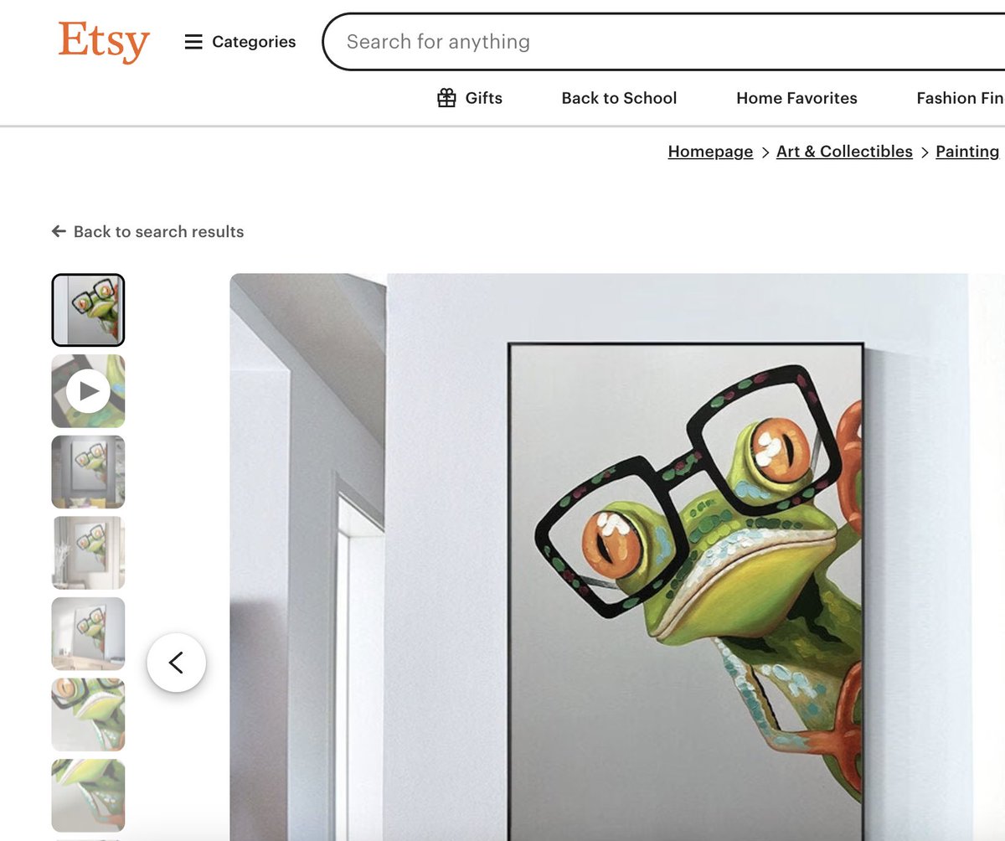Image resolution: width=1005 pixels, height=841 pixels.
Task: Follow the Homepage breadcrumb link
Action: 710,152
